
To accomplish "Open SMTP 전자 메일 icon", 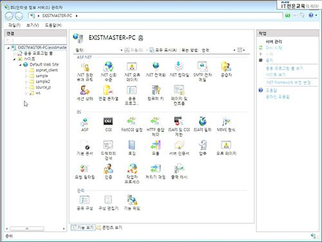I will 203,72.
